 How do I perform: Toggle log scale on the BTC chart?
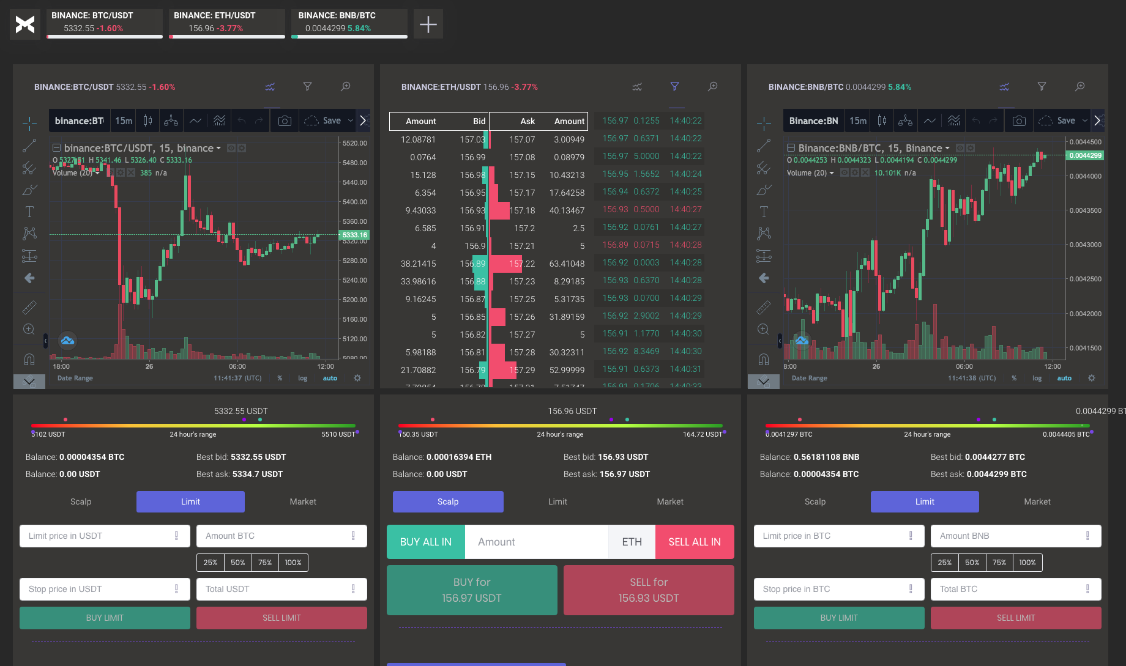point(303,378)
